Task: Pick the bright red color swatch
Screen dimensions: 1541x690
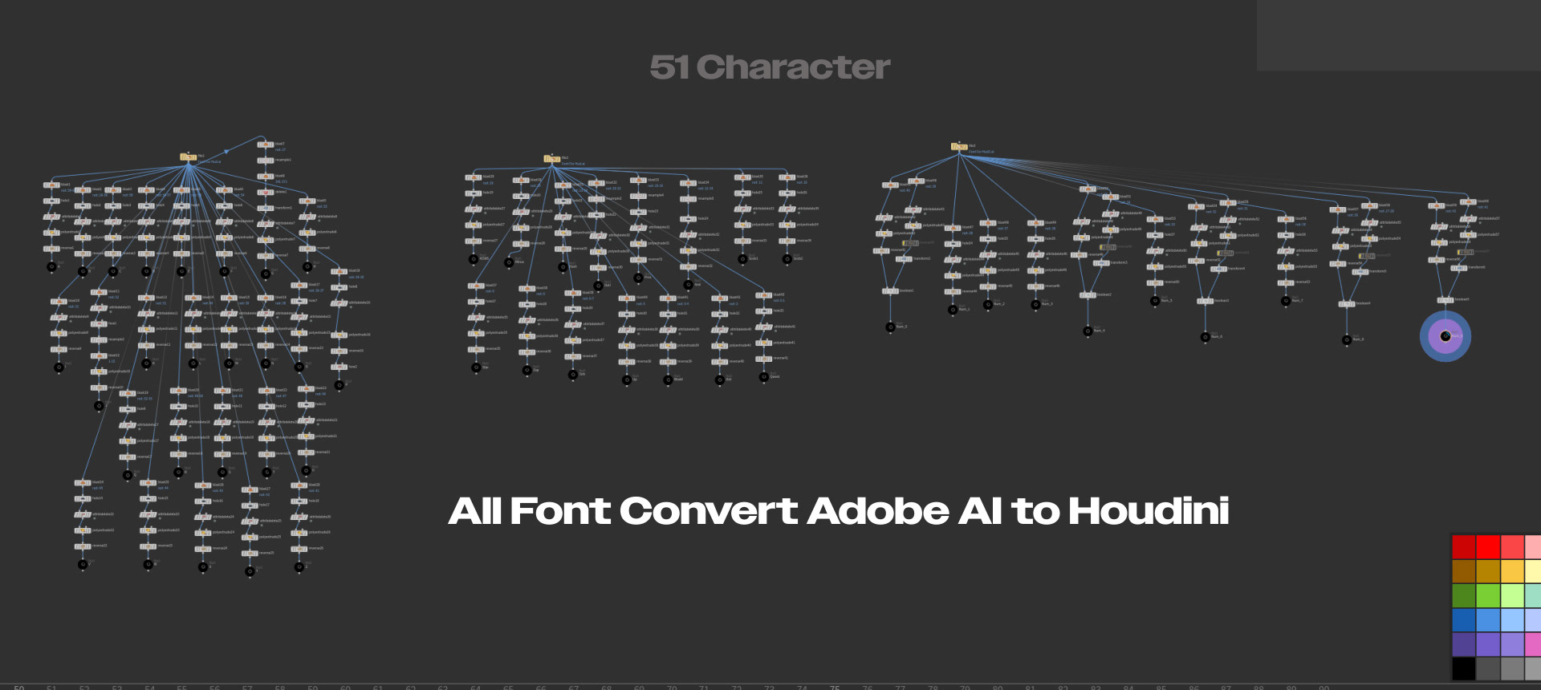Action: 1488,547
